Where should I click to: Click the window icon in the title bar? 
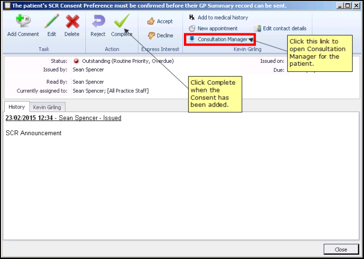pos(7,6)
